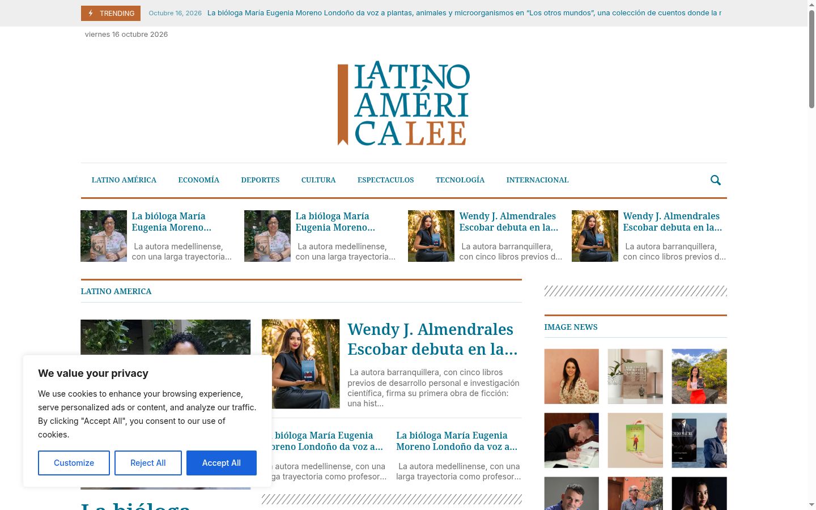Click the IMAGE NEWS heading
Viewport: 816px width, 510px height.
571,327
